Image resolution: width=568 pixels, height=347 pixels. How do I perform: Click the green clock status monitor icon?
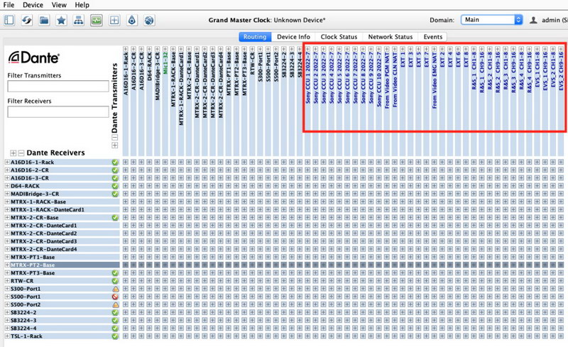pyautogui.click(x=97, y=20)
